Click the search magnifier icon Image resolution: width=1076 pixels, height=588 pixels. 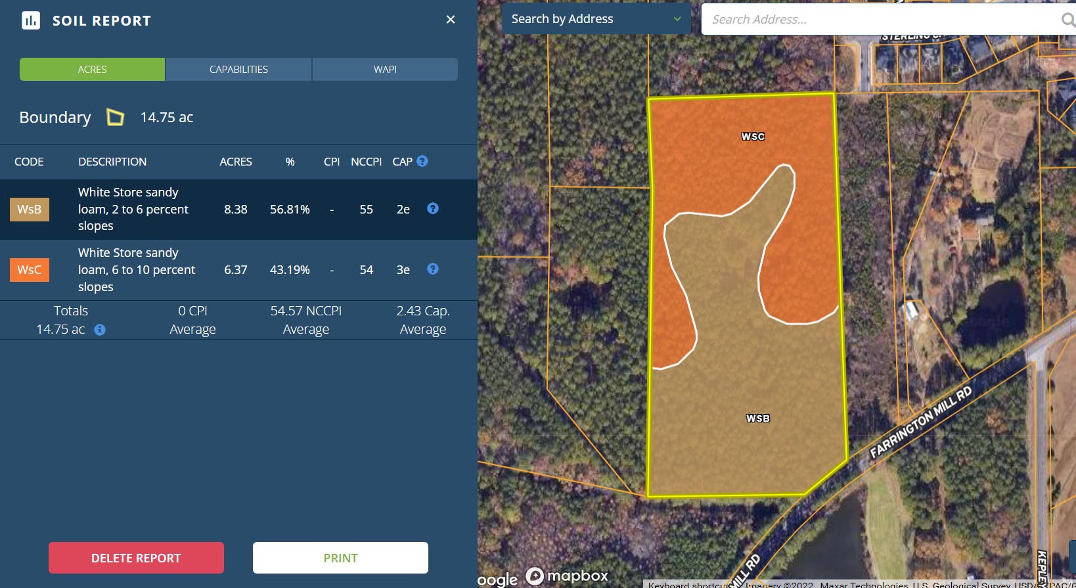tap(1068, 20)
